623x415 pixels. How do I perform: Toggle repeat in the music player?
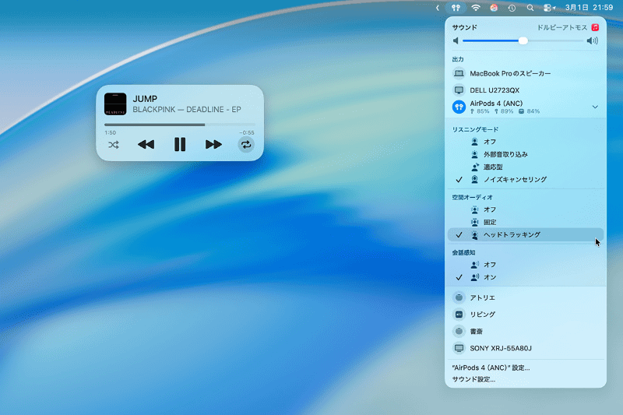(x=246, y=145)
